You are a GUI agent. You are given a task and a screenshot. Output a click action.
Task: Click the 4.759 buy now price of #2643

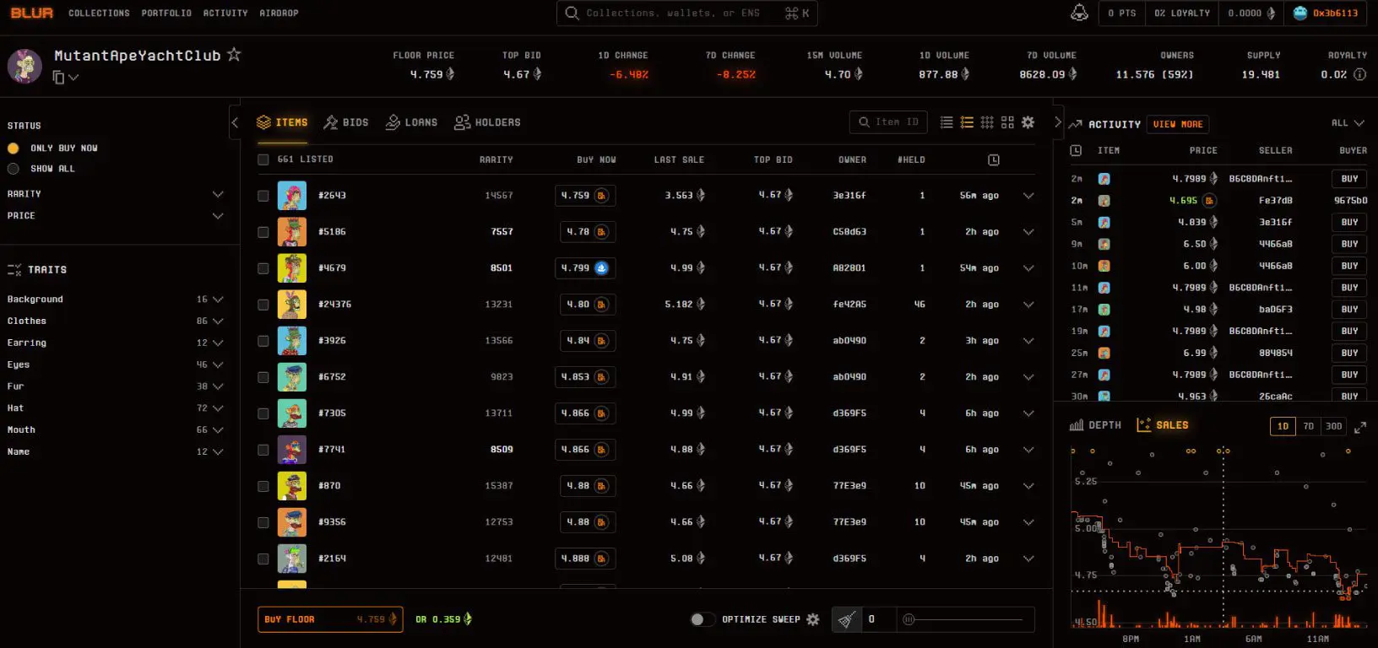(x=585, y=196)
